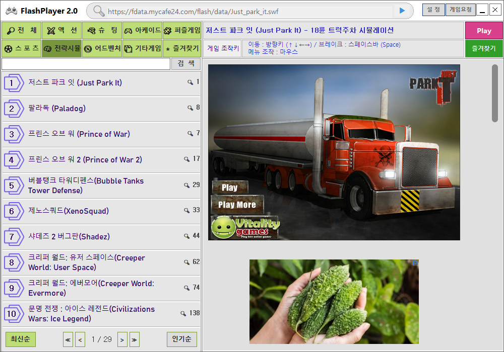Click number 10 badge for Civilizations Wars

14,314
